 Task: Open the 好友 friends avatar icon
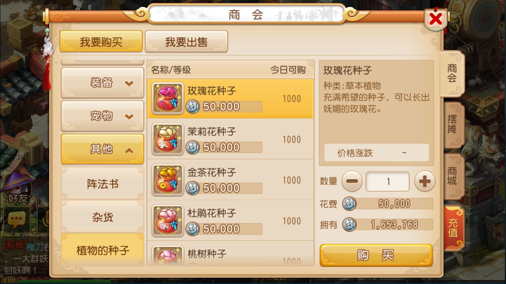(18, 188)
